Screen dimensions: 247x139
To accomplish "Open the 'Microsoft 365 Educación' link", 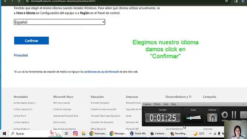I will pyautogui.click(x=102, y=122).
